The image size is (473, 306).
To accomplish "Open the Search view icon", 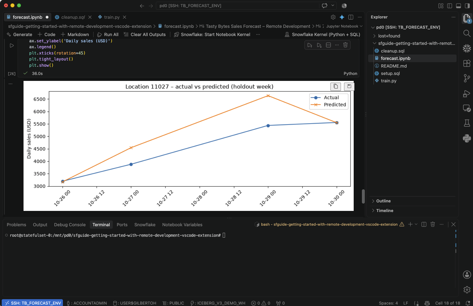I will click(467, 33).
